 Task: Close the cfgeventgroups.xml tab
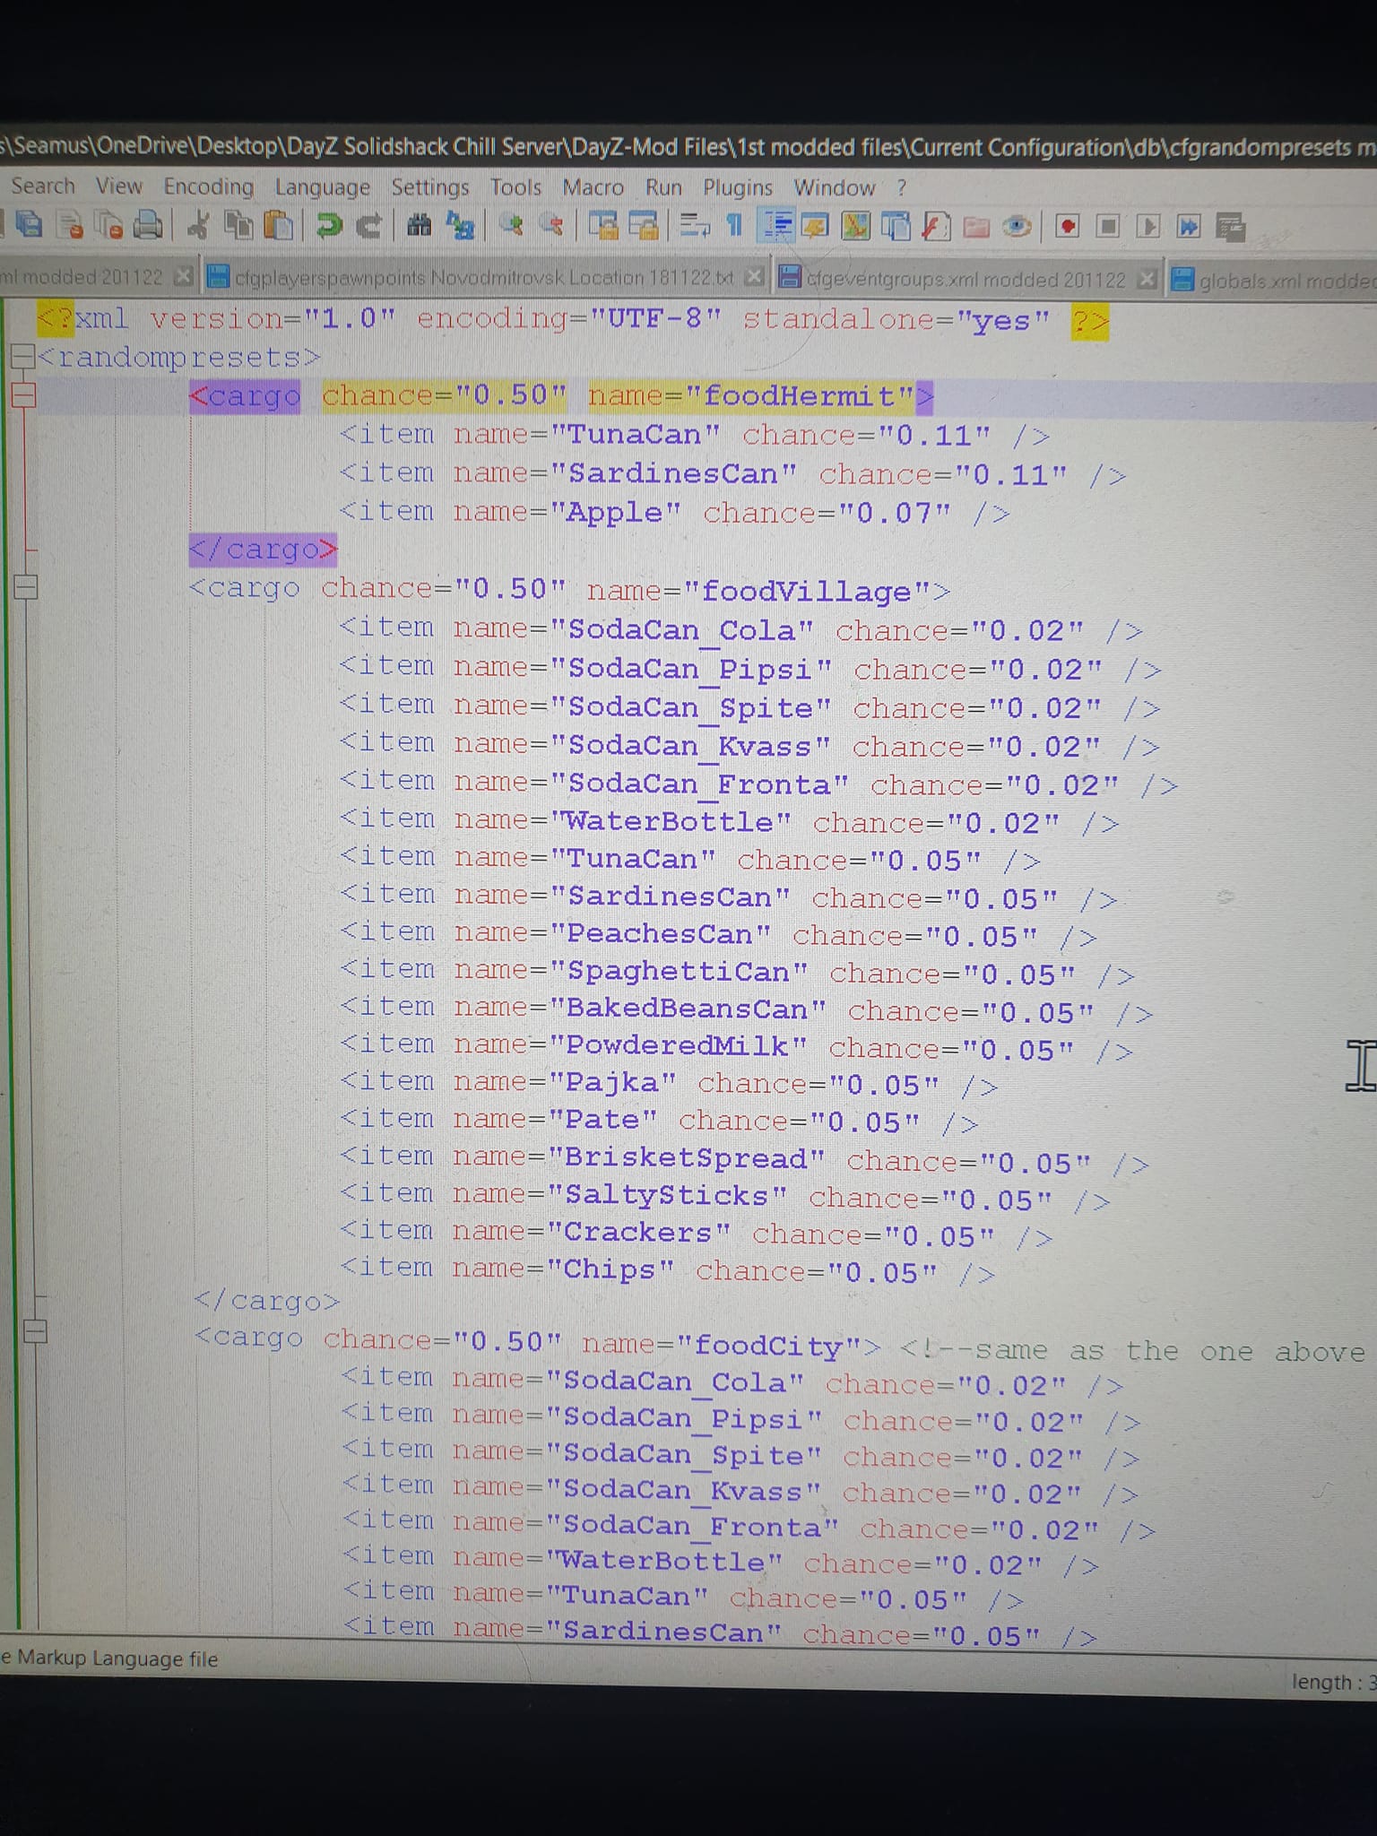tap(1147, 280)
